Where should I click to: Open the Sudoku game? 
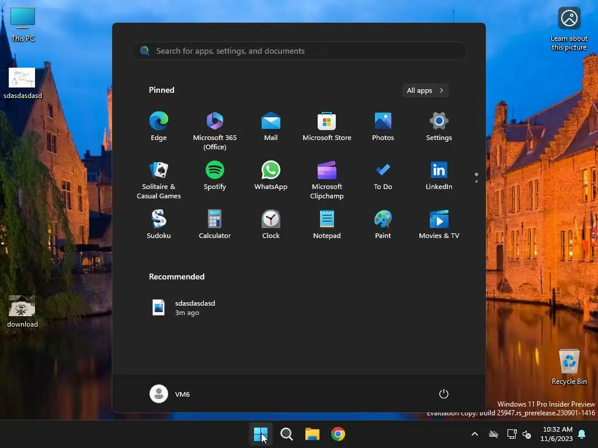(159, 225)
